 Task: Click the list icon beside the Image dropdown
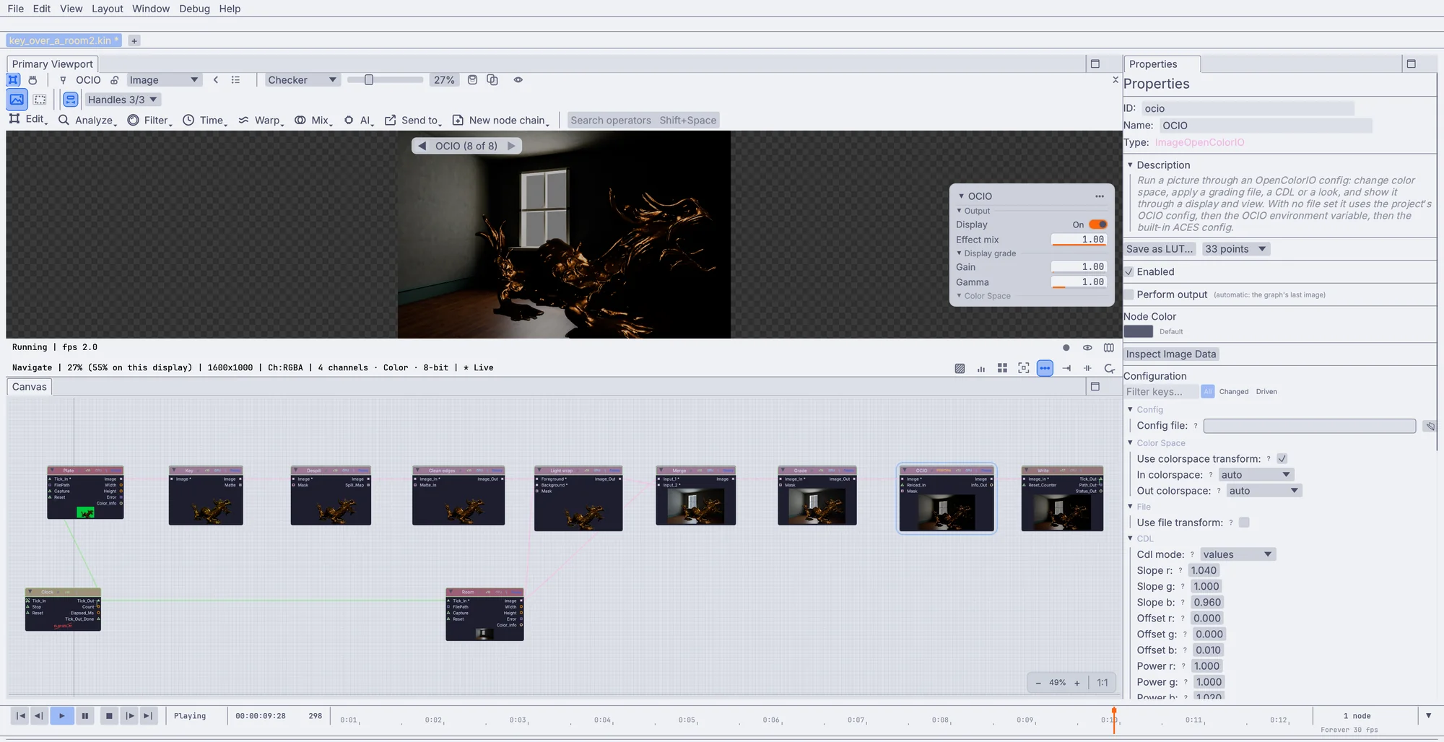pos(235,80)
